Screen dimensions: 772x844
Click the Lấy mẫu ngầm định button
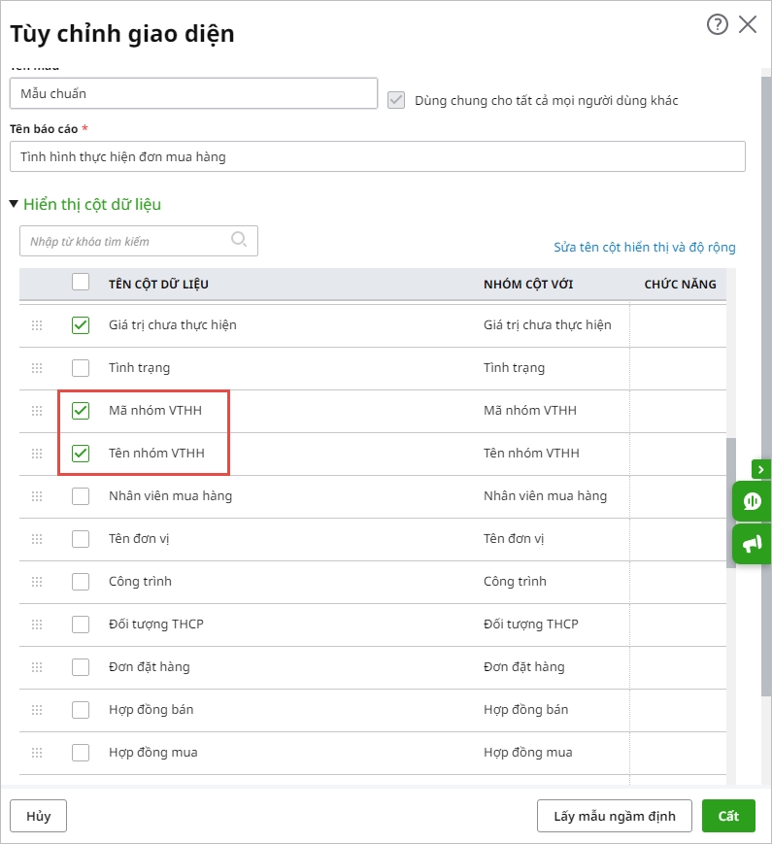coord(615,816)
